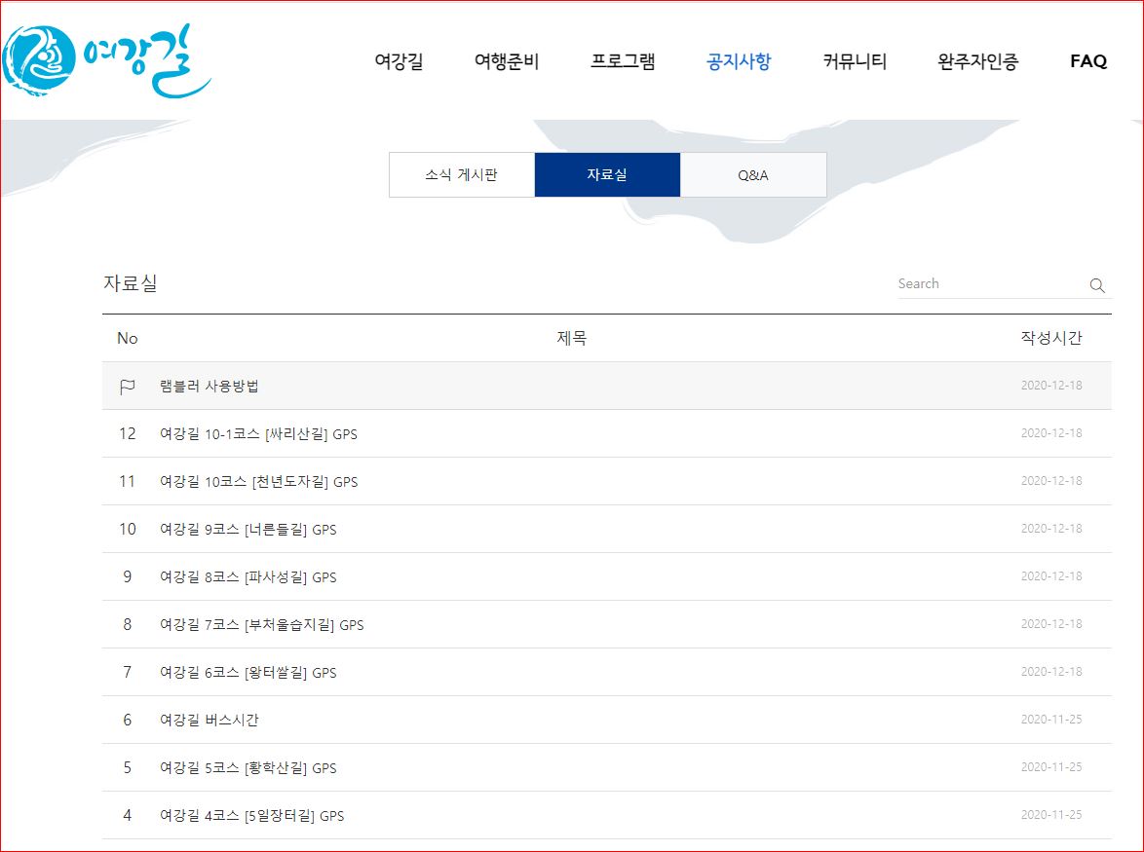Click date 2020-11-25 of 5코스 row

[x=1051, y=766]
